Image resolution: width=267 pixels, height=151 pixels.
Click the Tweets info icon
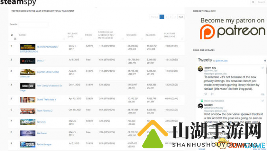[265, 60]
